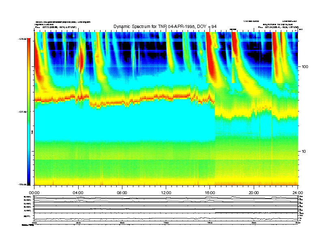
Task: Click the large 12:00 time axis label
Action: pyautogui.click(x=166, y=193)
